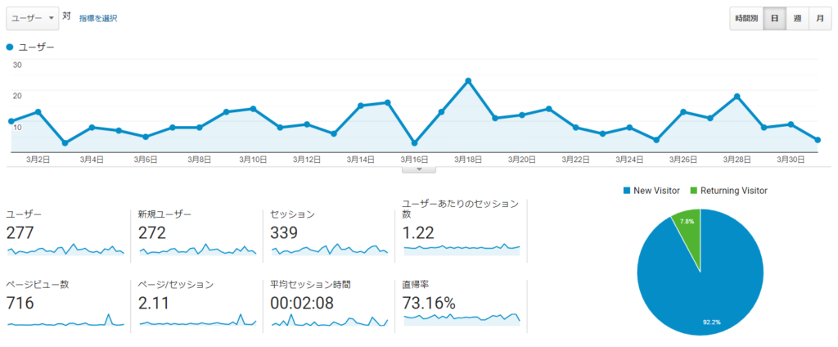Click the 新規ユーザー value 272
The image size is (838, 347).
(x=151, y=233)
